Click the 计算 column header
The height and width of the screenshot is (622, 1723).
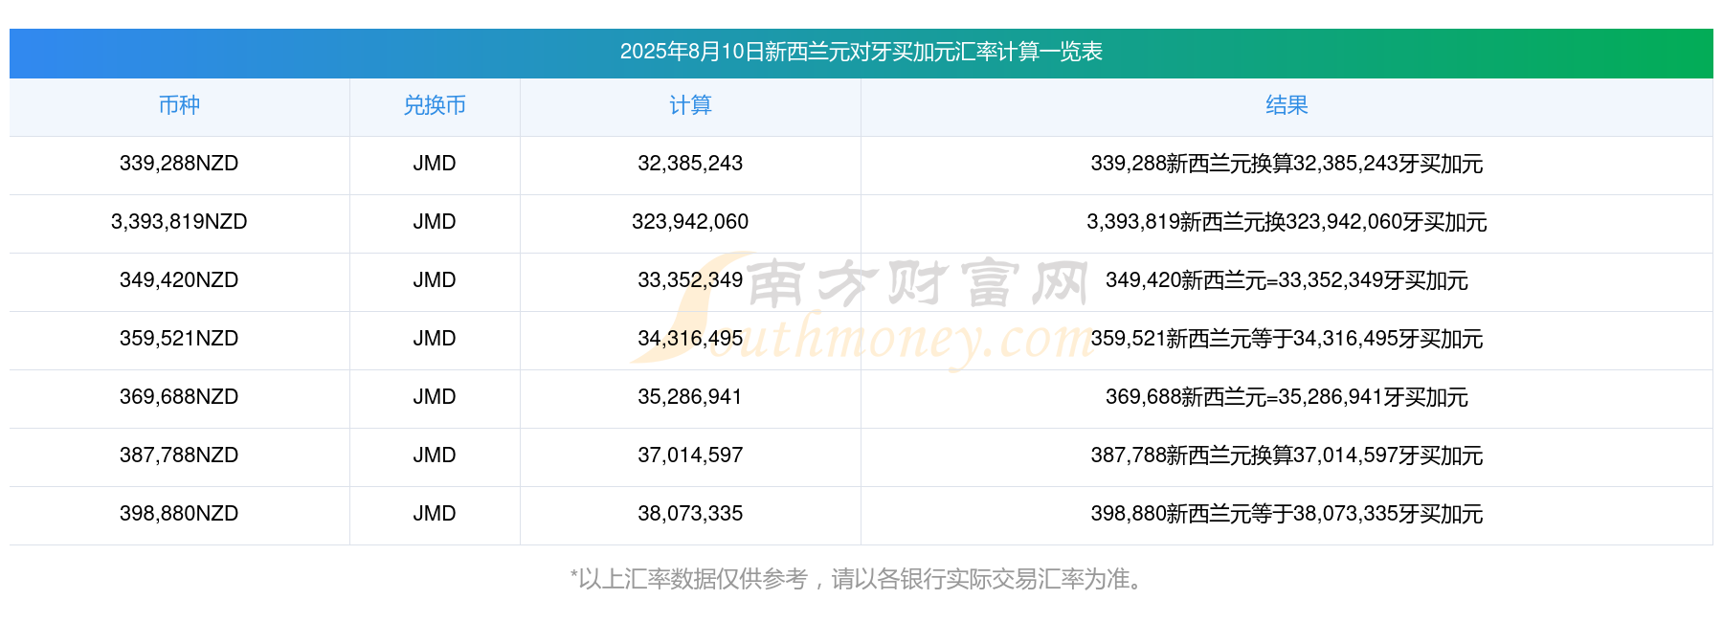(x=690, y=105)
